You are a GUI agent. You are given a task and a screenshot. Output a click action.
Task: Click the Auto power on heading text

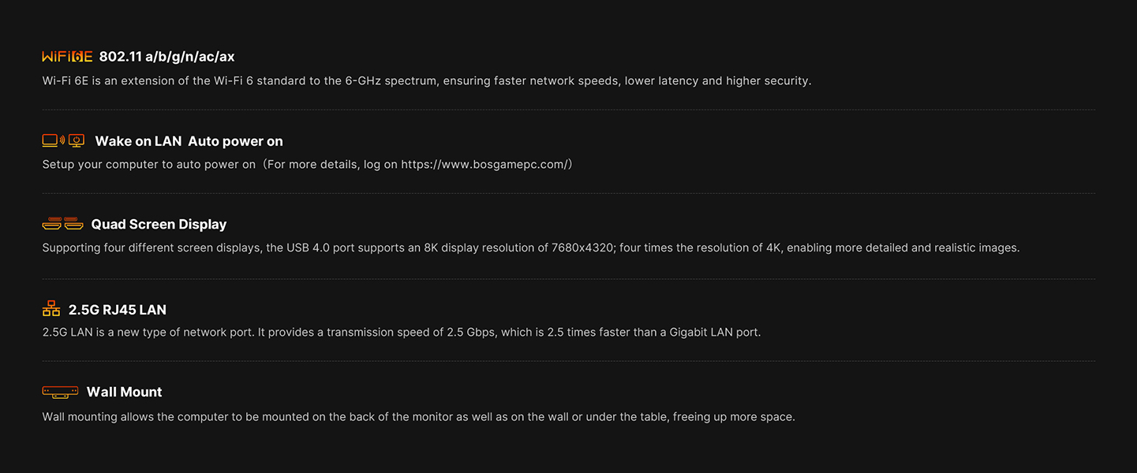[x=235, y=141]
